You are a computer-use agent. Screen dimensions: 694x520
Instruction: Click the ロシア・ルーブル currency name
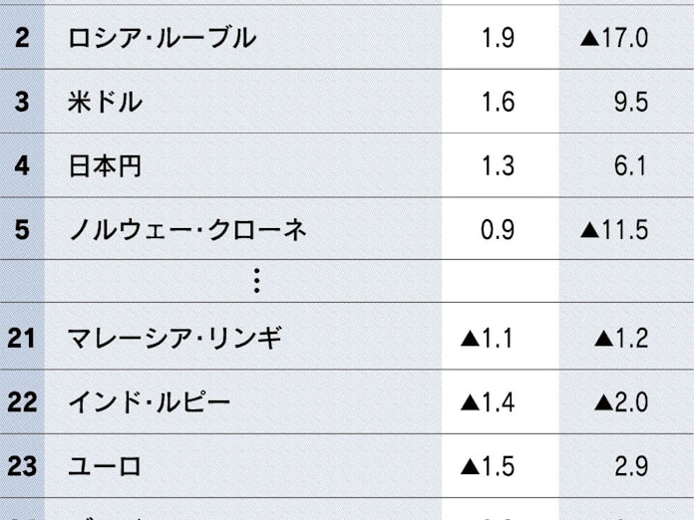point(162,39)
